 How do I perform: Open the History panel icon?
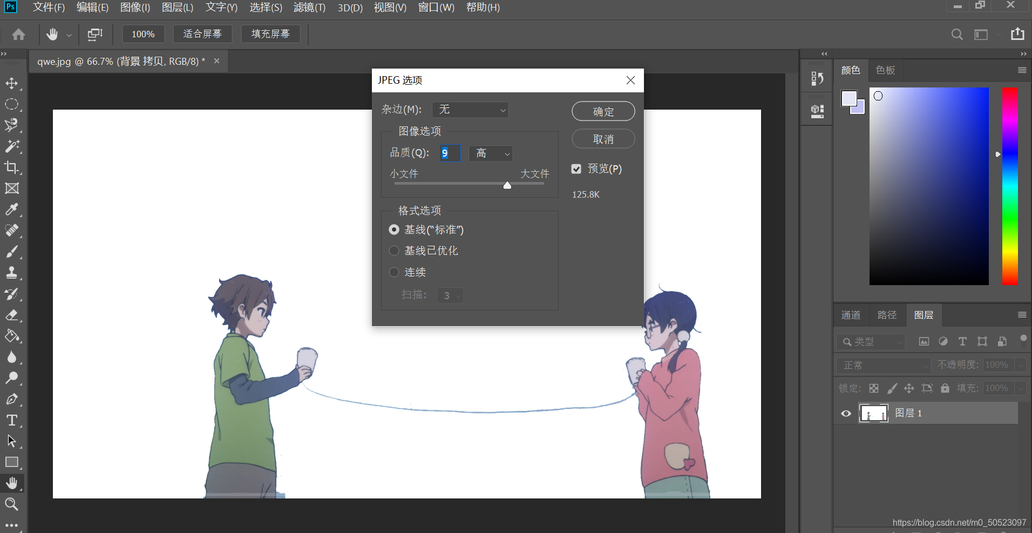click(x=817, y=79)
